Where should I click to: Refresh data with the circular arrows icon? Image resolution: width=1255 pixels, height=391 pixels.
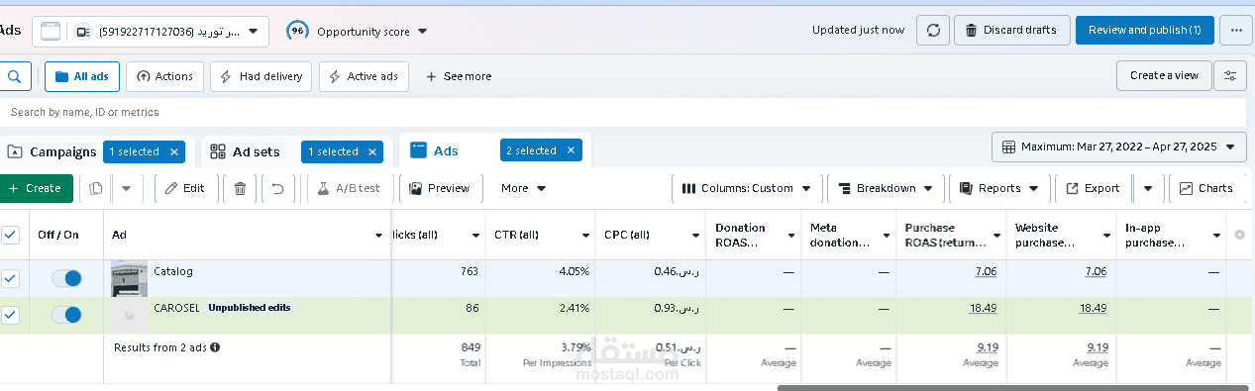932,30
